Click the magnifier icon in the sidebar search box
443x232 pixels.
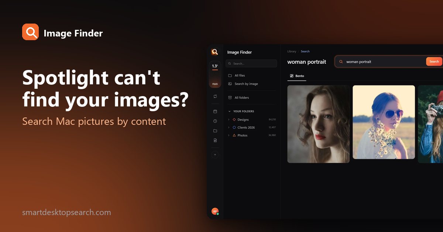click(230, 63)
